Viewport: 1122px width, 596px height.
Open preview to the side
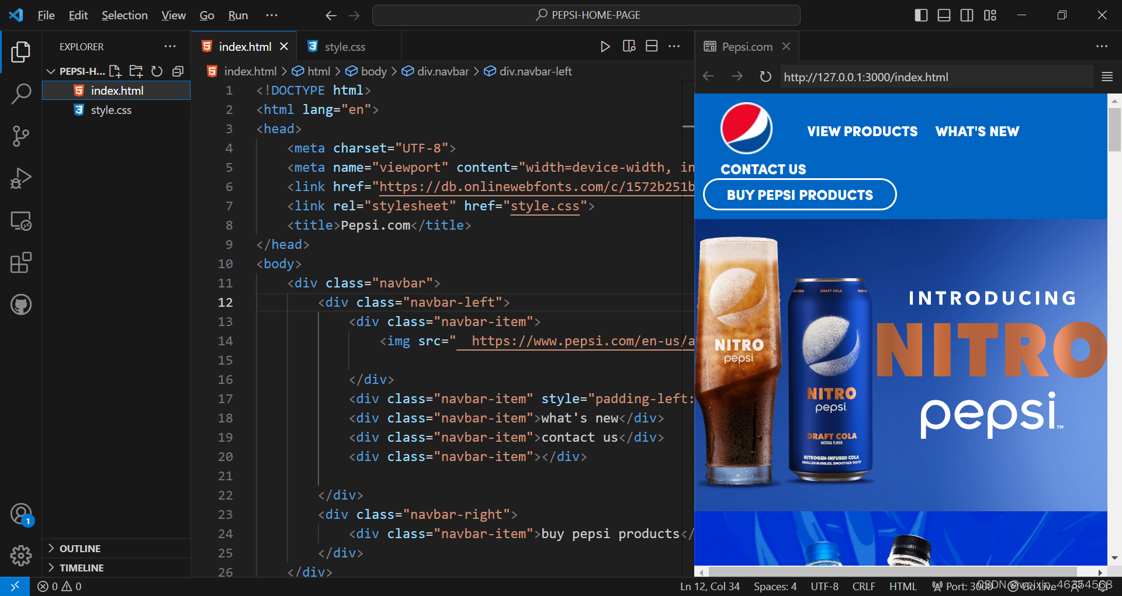629,46
